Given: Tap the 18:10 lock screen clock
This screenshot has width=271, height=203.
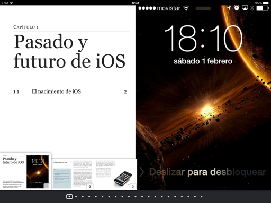Looking at the screenshot, I should coord(203,39).
